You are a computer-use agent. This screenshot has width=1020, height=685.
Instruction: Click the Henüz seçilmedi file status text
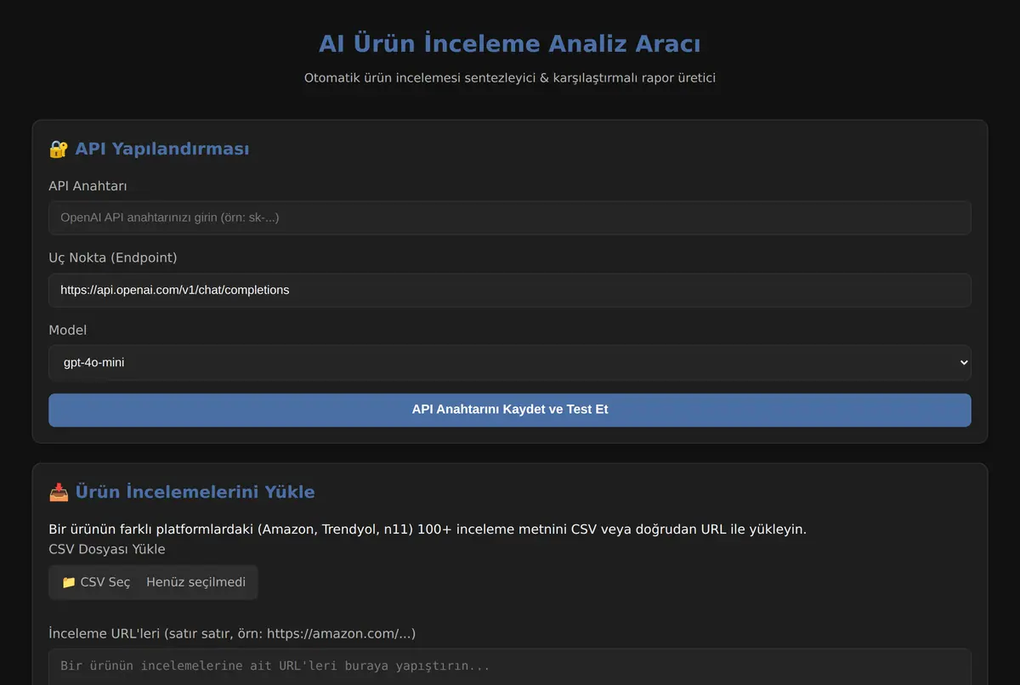pyautogui.click(x=195, y=582)
